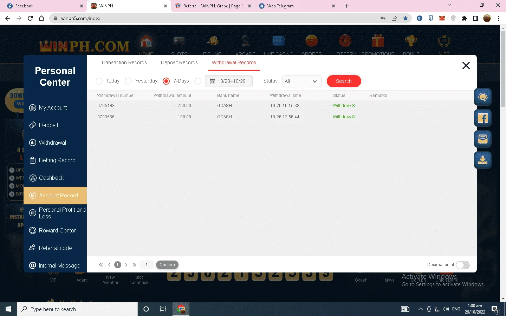Screen dimensions: 506x316
Task: Go to first page of records
Action: (101, 265)
